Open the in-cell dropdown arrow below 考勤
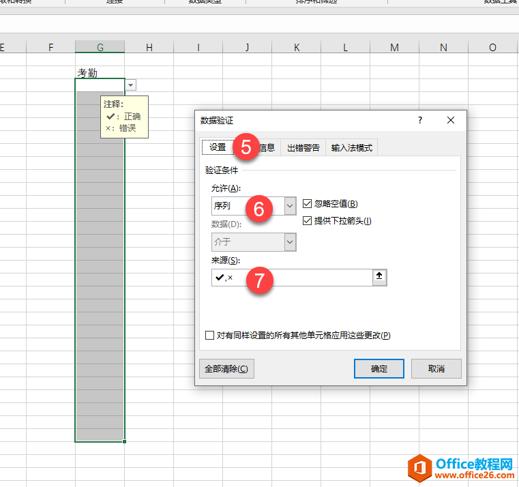Viewport: 519px width, 487px height. (131, 85)
